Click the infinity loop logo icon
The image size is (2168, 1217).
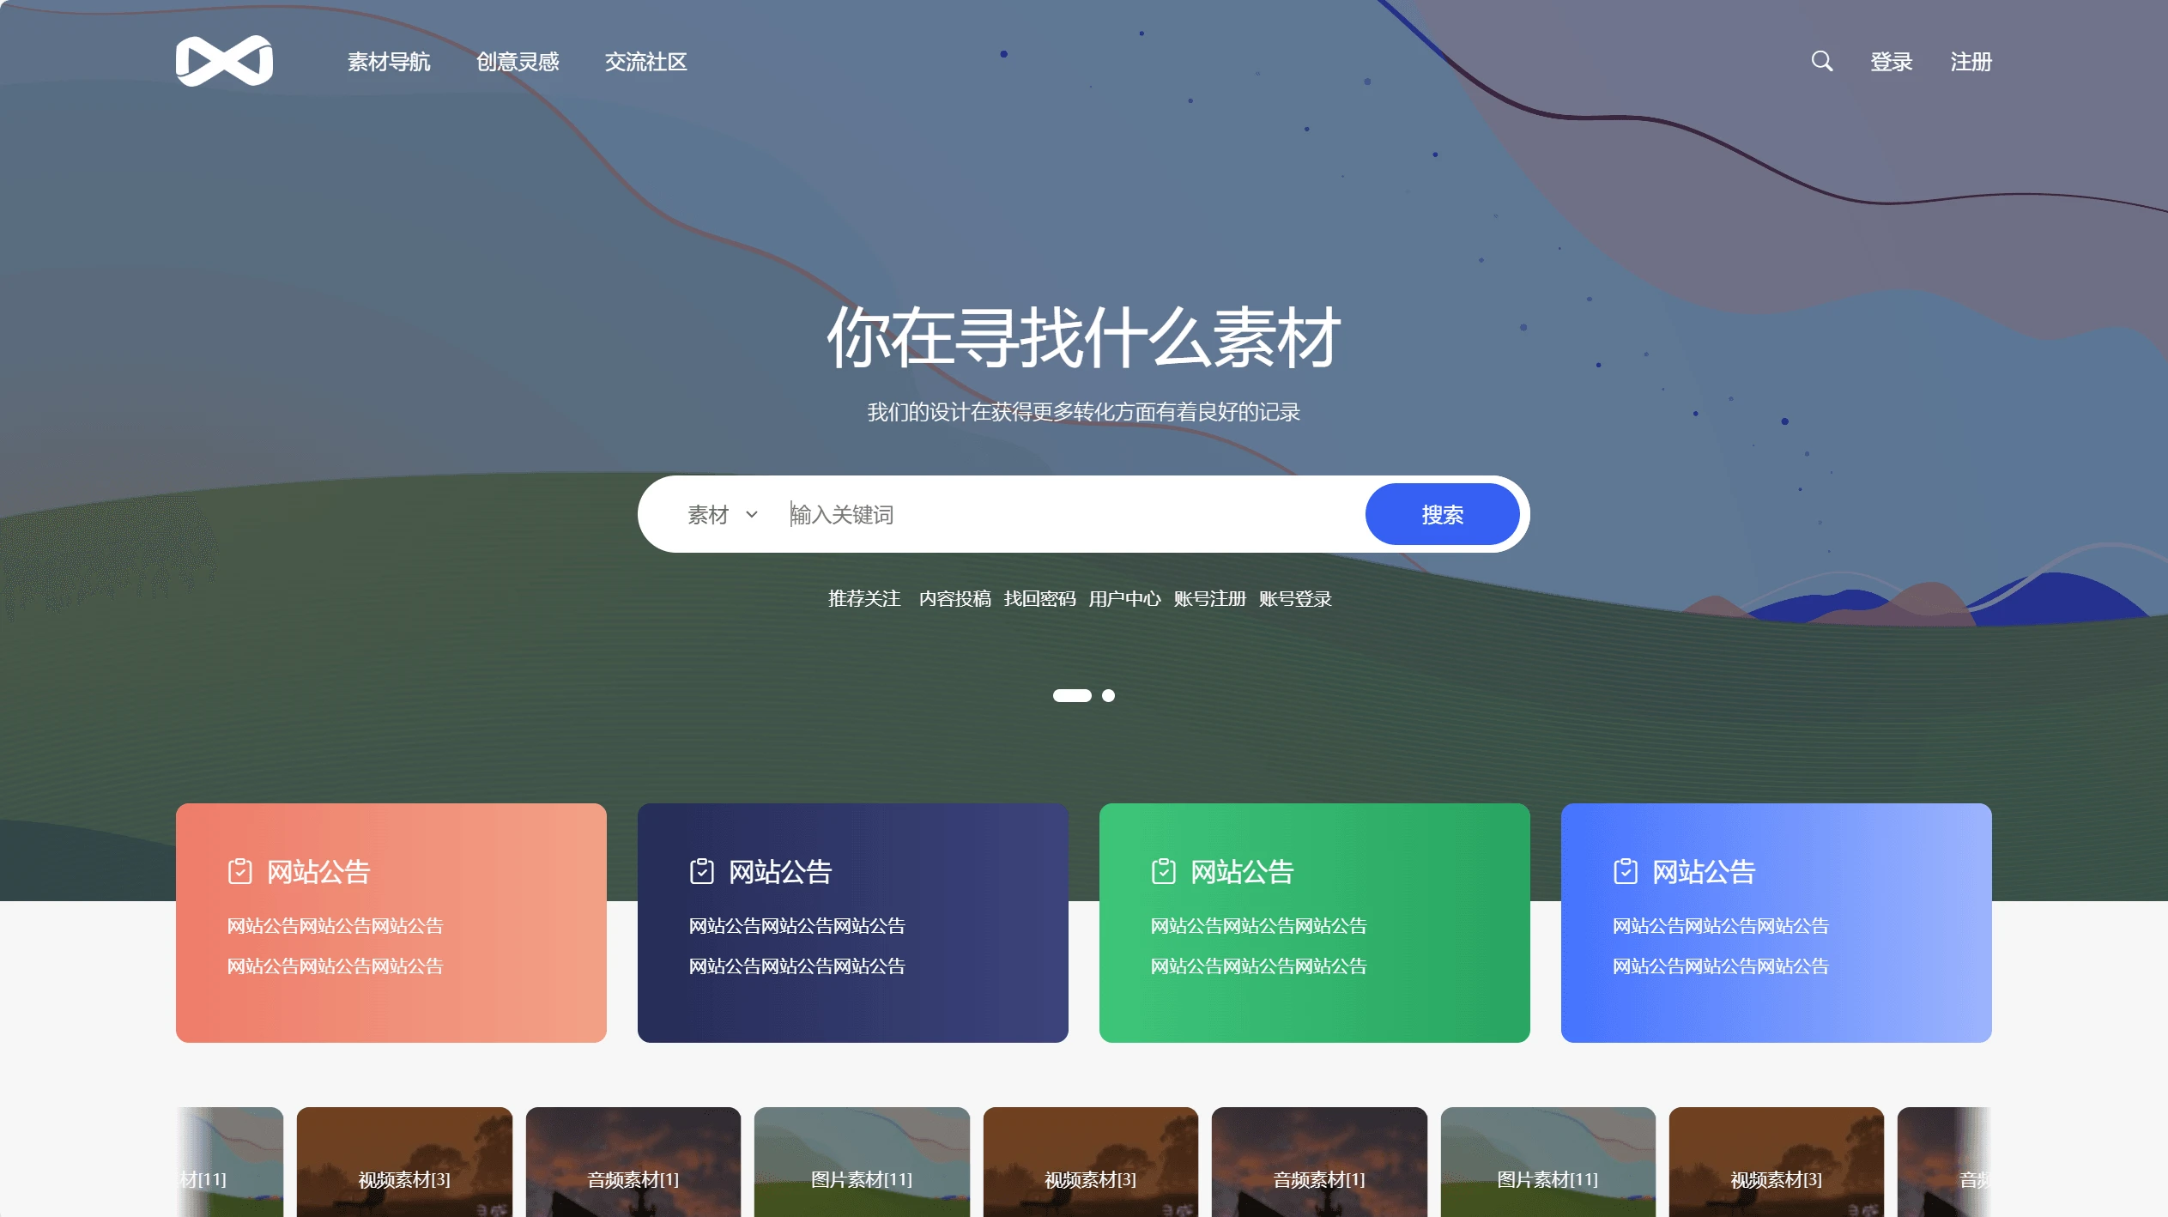227,59
